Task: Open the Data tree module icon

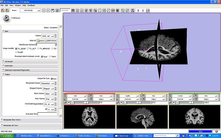Action: tap(82, 10)
